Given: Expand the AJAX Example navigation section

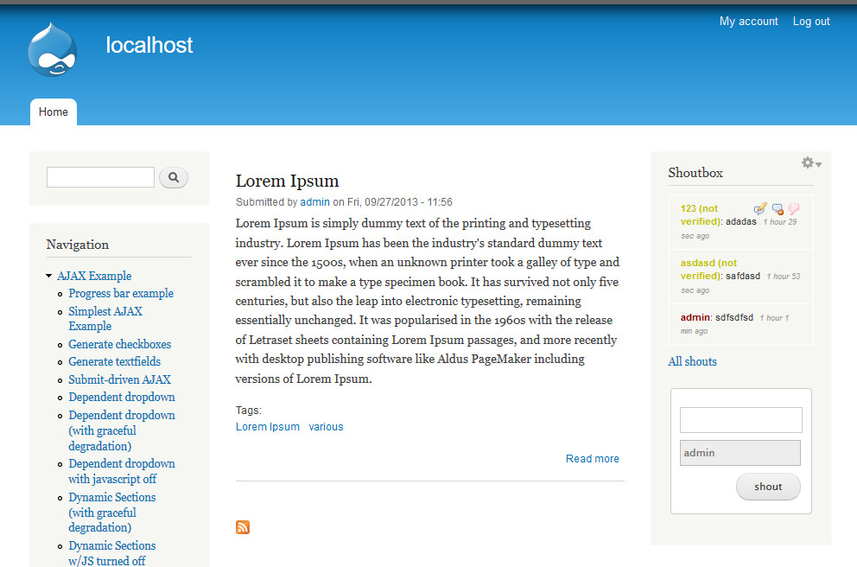Looking at the screenshot, I should coord(49,276).
